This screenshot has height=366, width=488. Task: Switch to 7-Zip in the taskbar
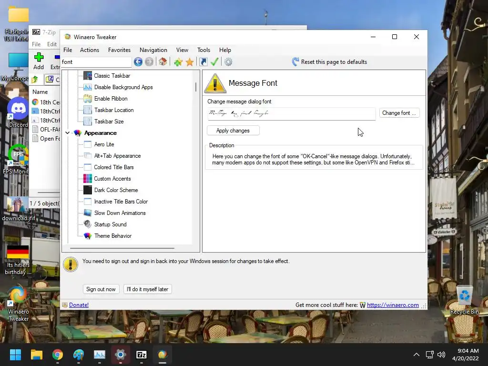[x=142, y=355]
